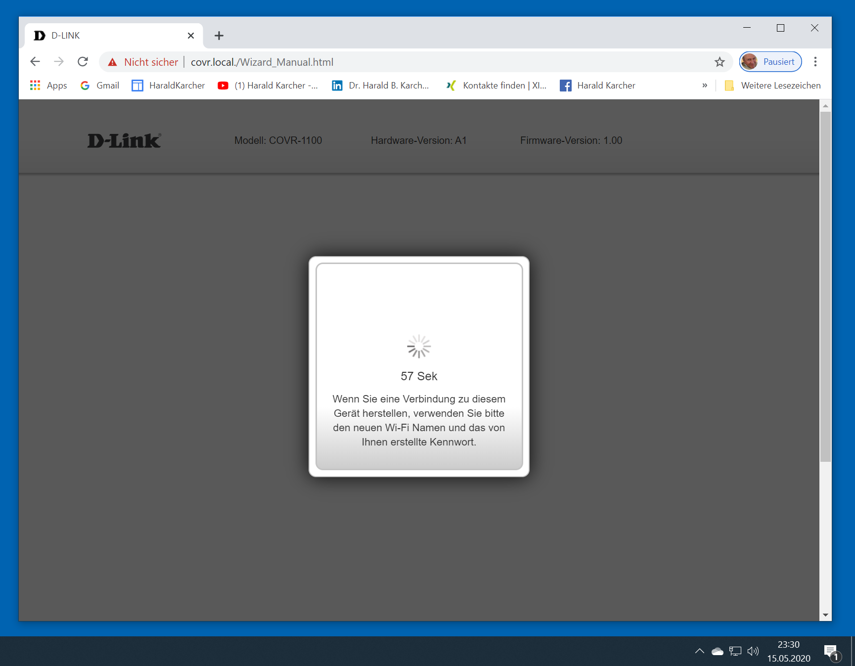Open the Apps bookmark shortcut

pyautogui.click(x=48, y=86)
